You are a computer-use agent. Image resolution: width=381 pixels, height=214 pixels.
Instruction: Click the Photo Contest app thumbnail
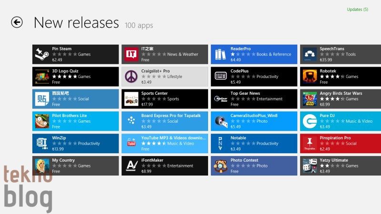coord(220,165)
